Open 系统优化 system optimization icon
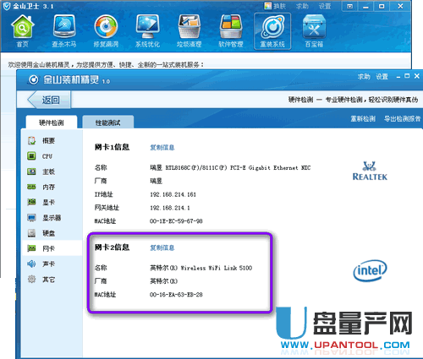The width and height of the screenshot is (423, 359). [x=147, y=31]
